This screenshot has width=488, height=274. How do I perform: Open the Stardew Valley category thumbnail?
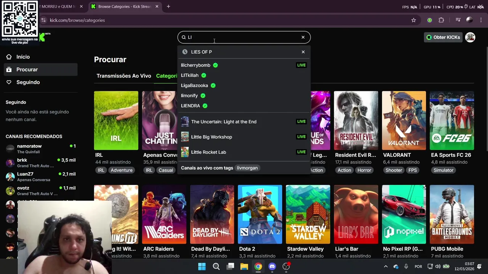click(308, 214)
